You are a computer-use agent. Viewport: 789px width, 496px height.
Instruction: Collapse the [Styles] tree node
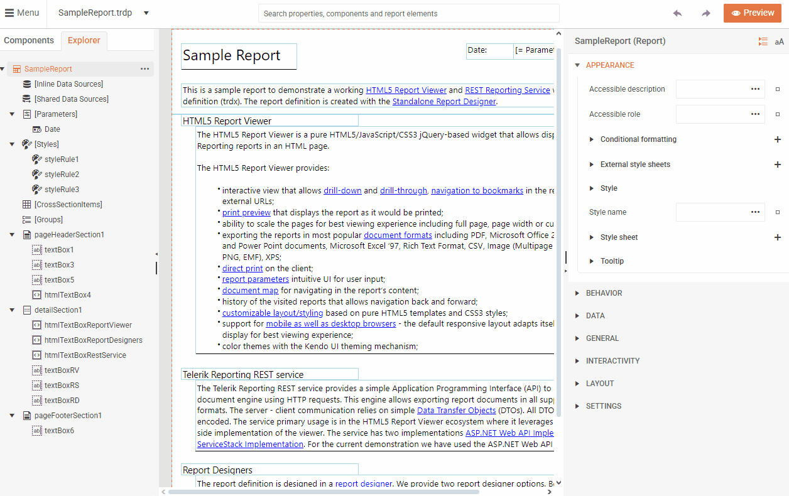point(12,144)
